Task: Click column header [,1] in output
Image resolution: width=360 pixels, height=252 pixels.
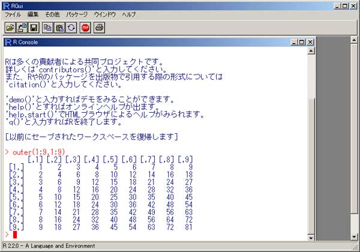Action: click(35, 159)
